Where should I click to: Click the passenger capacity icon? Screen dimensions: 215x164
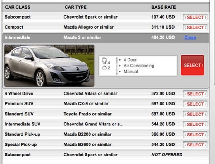coord(105,61)
